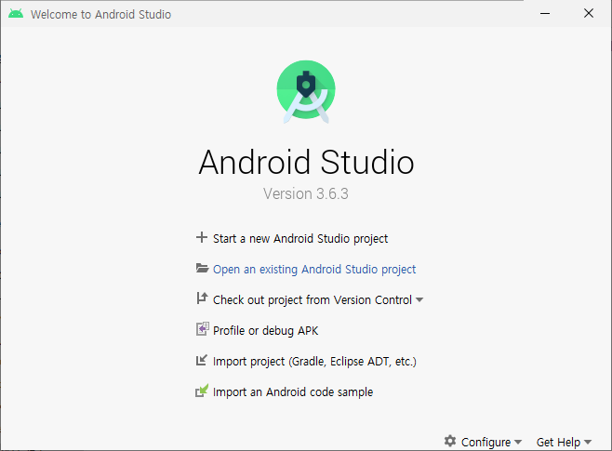Select Profile or debug APK
This screenshot has height=451, width=612.
265,330
